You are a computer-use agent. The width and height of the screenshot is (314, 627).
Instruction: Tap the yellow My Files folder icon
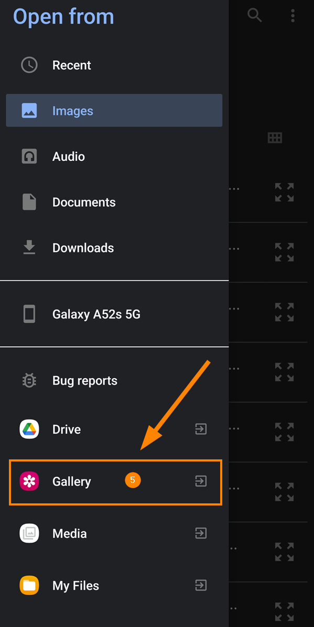coord(29,586)
